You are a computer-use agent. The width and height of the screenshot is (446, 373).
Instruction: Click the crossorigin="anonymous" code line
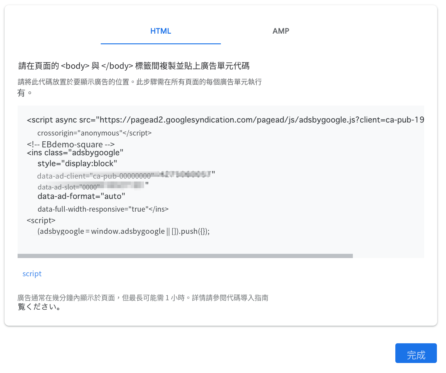tap(94, 133)
